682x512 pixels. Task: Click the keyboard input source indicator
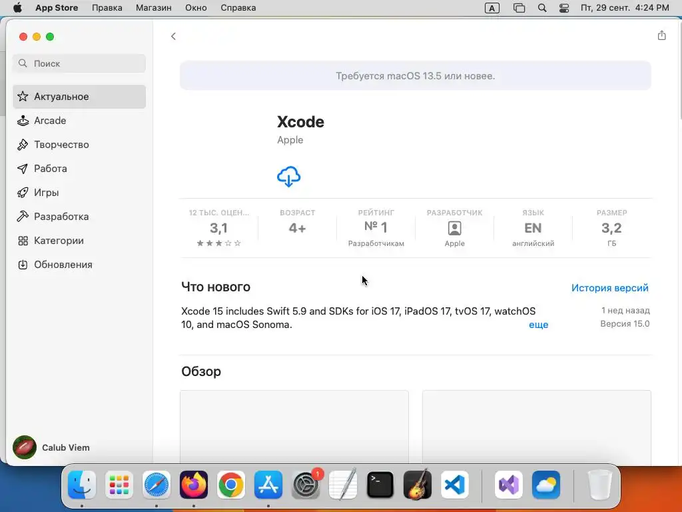pos(492,8)
